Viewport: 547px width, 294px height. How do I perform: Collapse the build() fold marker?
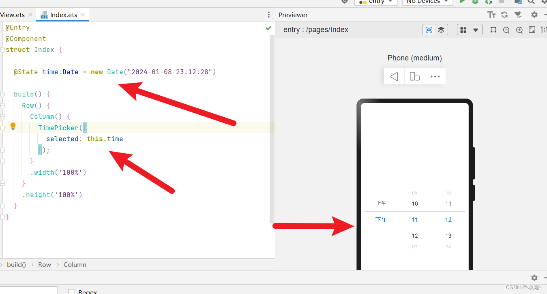2,94
